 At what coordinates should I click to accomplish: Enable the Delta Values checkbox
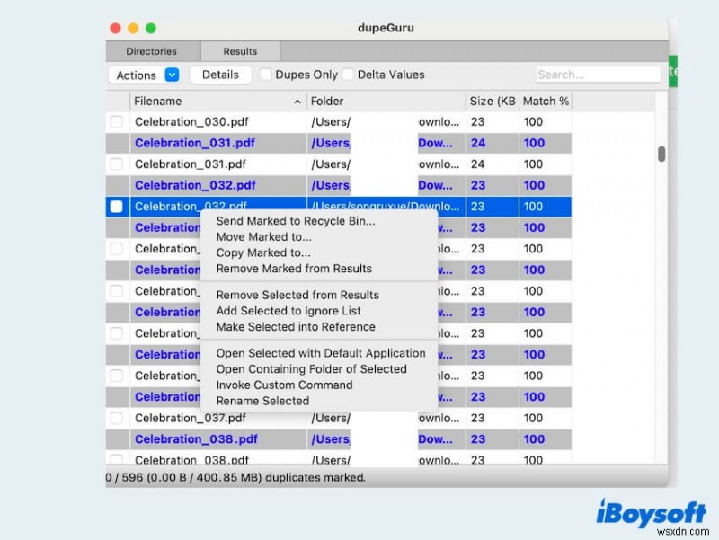(348, 75)
